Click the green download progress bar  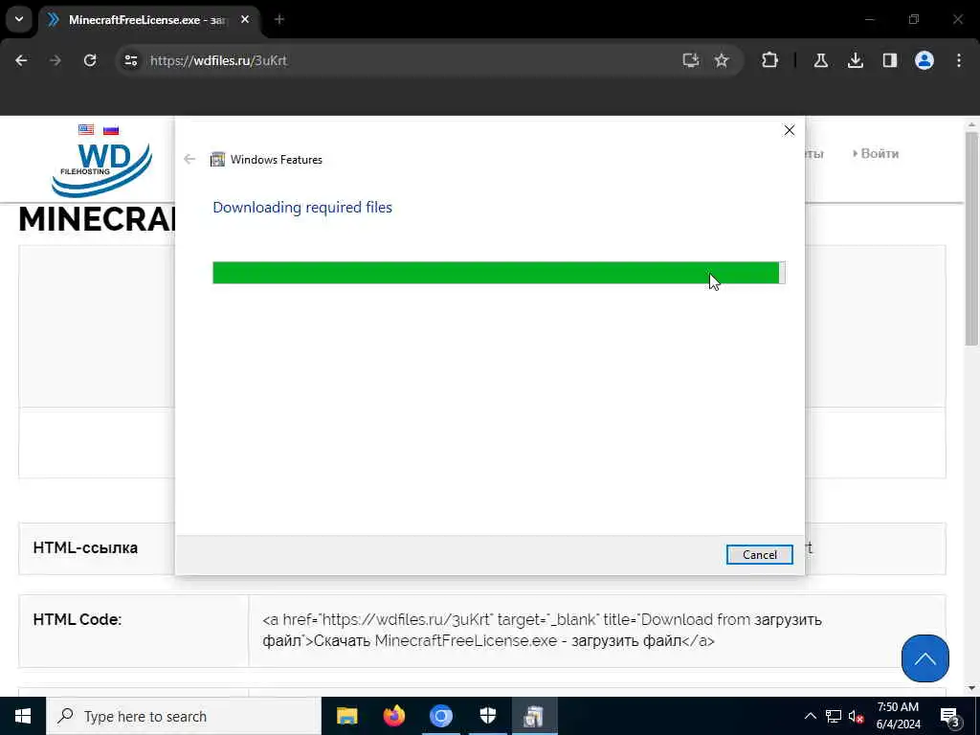(499, 273)
